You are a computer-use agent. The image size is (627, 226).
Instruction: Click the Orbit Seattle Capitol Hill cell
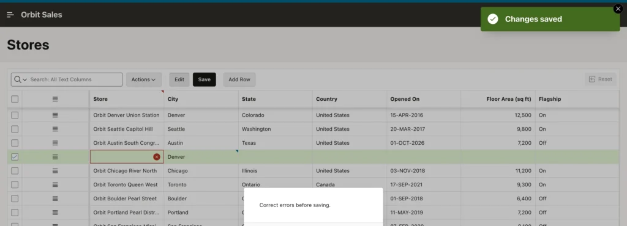(x=126, y=129)
